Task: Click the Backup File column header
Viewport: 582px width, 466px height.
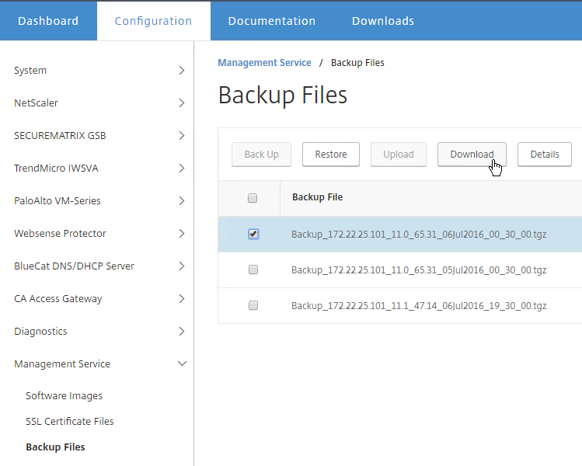Action: tap(317, 197)
